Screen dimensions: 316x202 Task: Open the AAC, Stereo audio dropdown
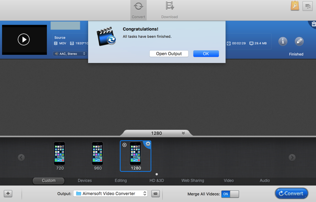coord(70,54)
